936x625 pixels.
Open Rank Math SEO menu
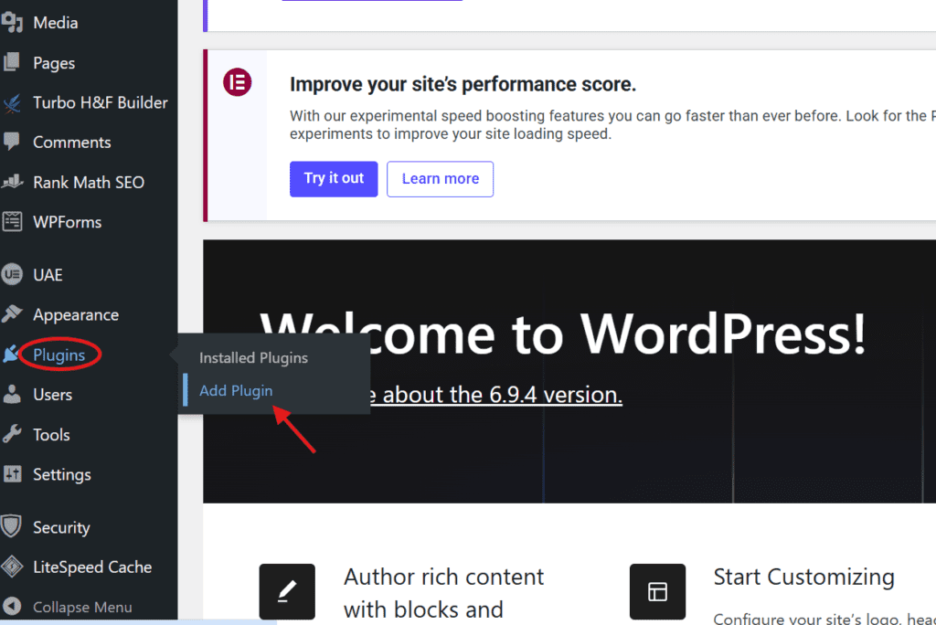coord(89,182)
